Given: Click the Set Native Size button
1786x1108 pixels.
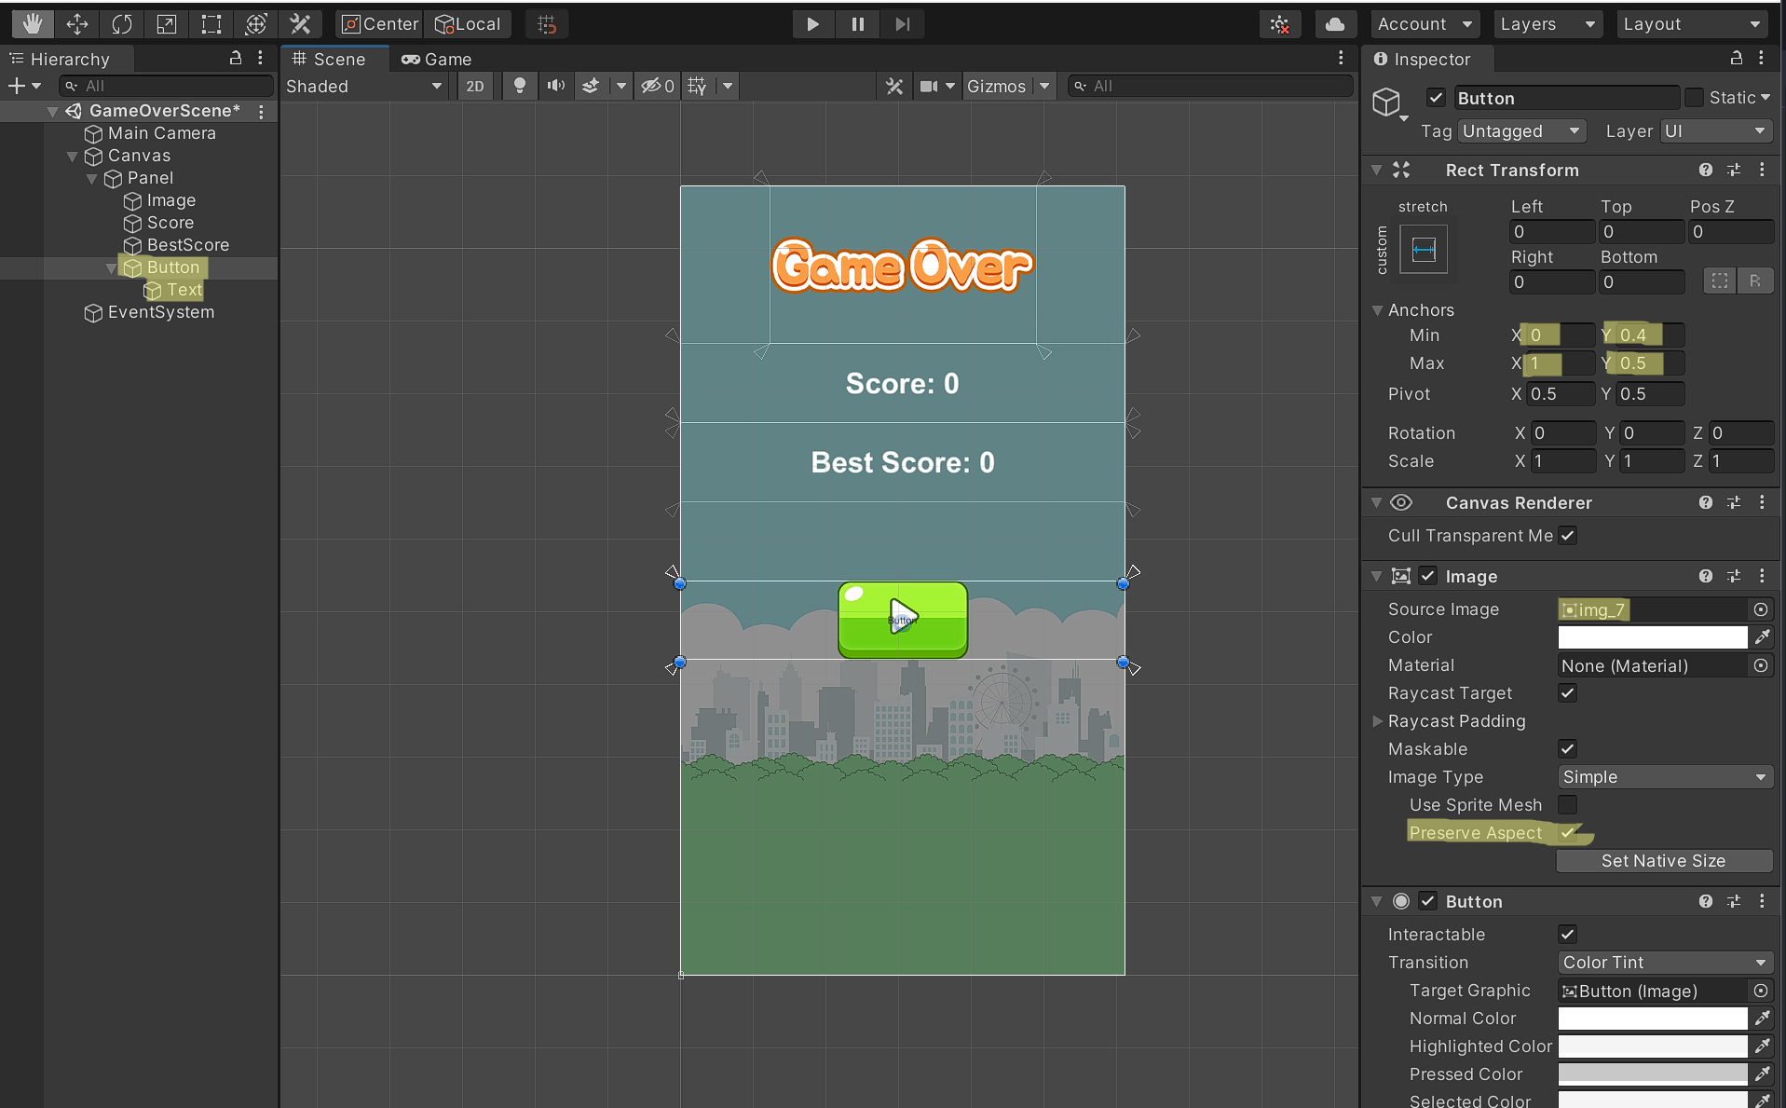Looking at the screenshot, I should tap(1663, 860).
